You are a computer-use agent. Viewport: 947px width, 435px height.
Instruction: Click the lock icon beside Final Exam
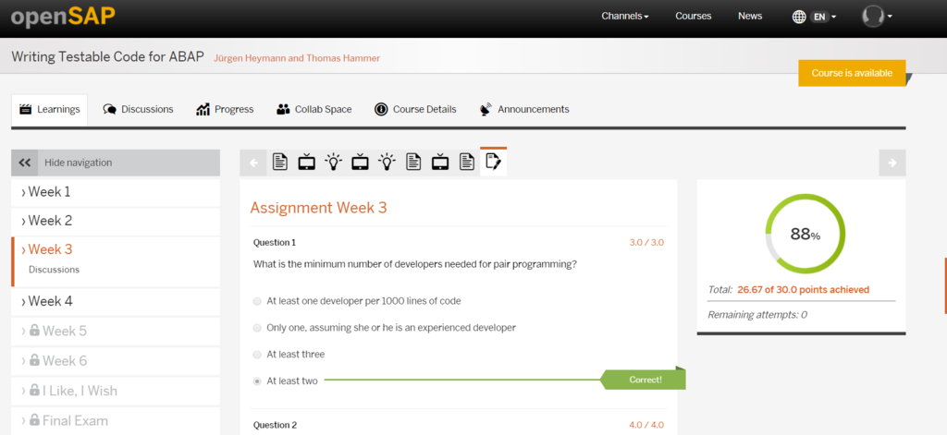[x=34, y=420]
